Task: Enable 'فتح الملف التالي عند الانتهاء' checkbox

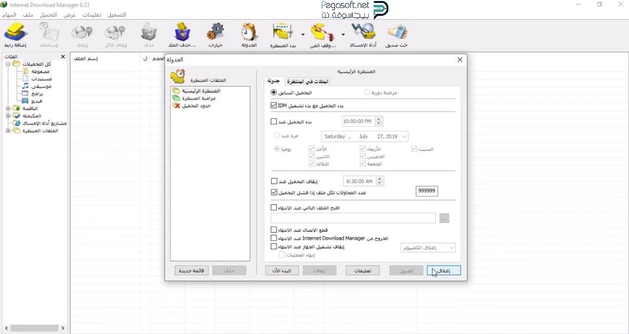Action: click(274, 208)
